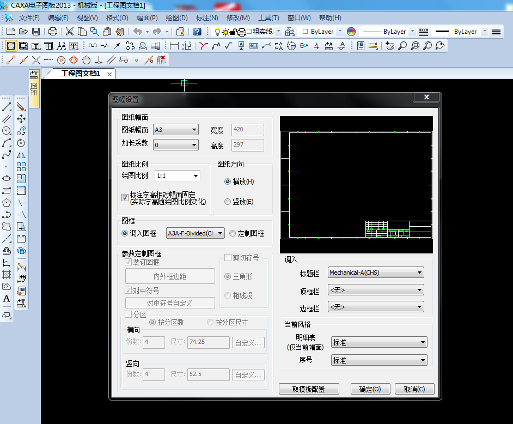Select the Line tool in the left toolbar
Viewport: 513px width, 424px height.
pos(7,106)
